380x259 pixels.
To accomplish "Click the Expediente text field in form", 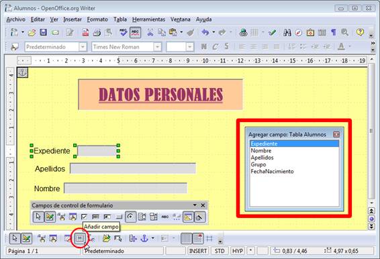I will point(97,151).
